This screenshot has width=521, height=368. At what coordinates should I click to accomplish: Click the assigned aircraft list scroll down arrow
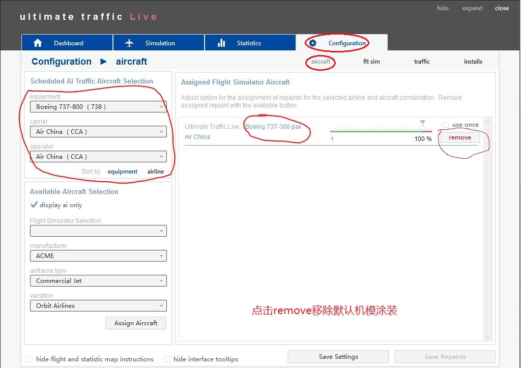tap(487, 337)
